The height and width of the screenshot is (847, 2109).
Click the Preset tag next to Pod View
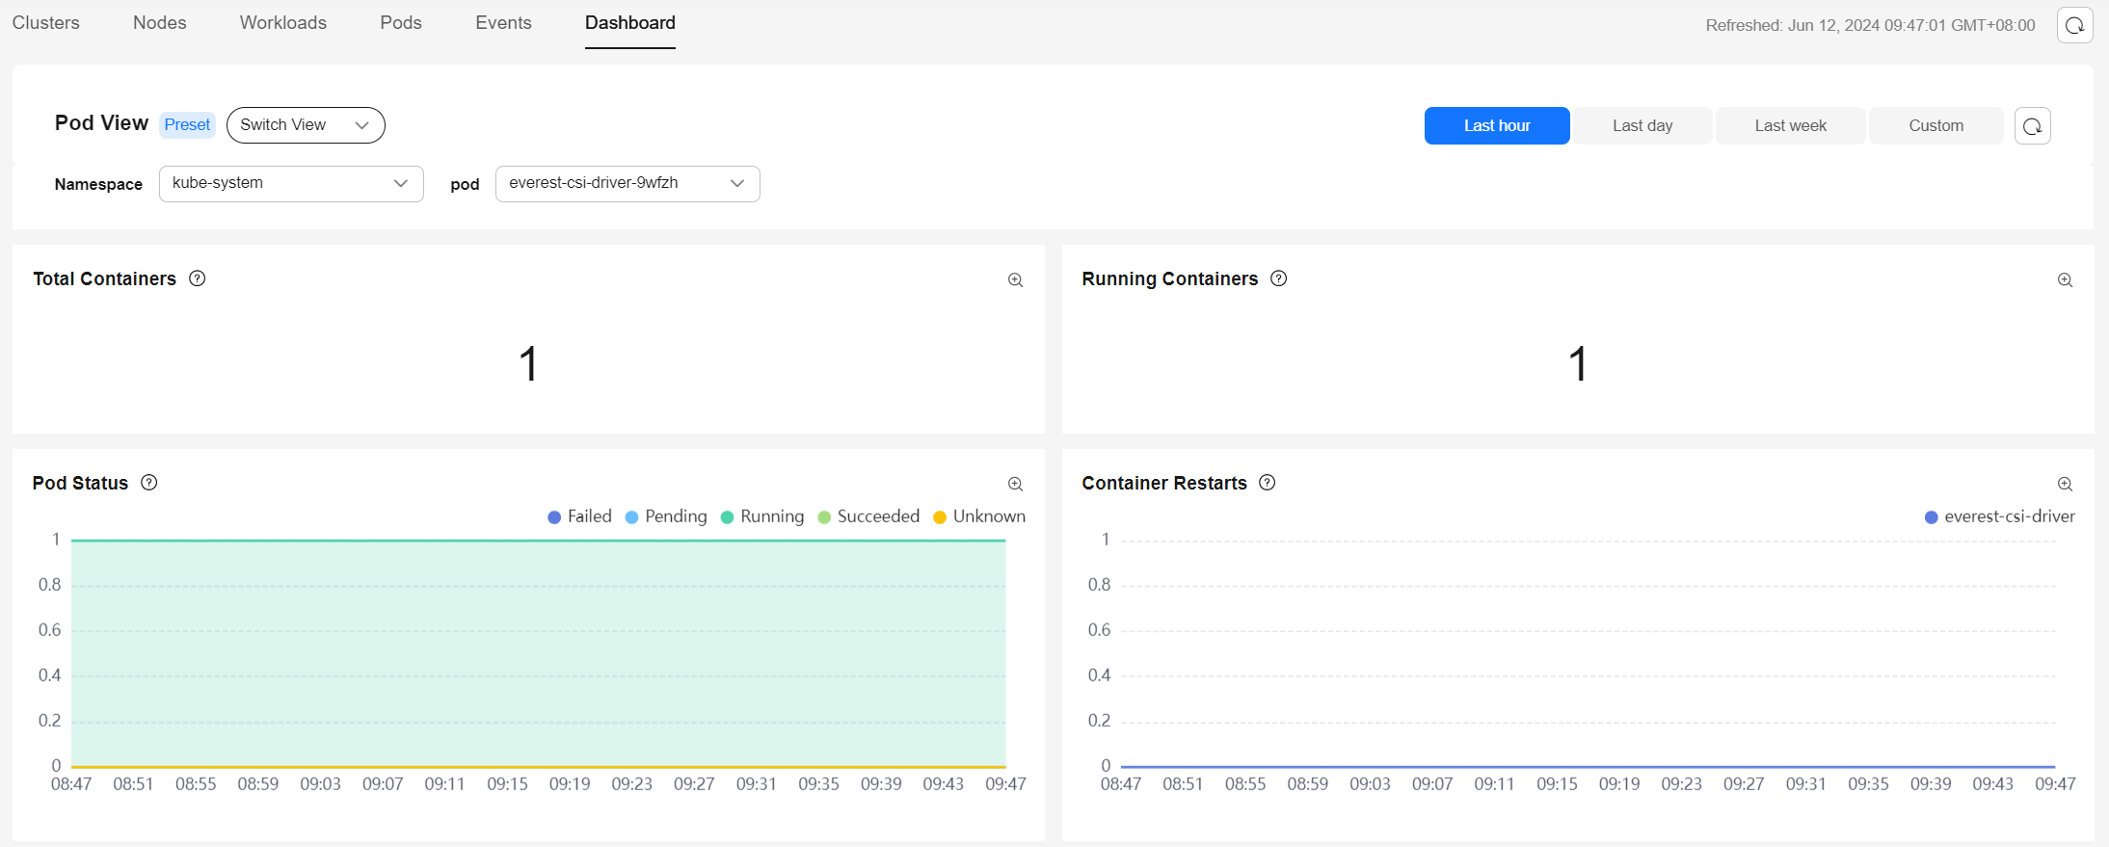click(x=187, y=125)
